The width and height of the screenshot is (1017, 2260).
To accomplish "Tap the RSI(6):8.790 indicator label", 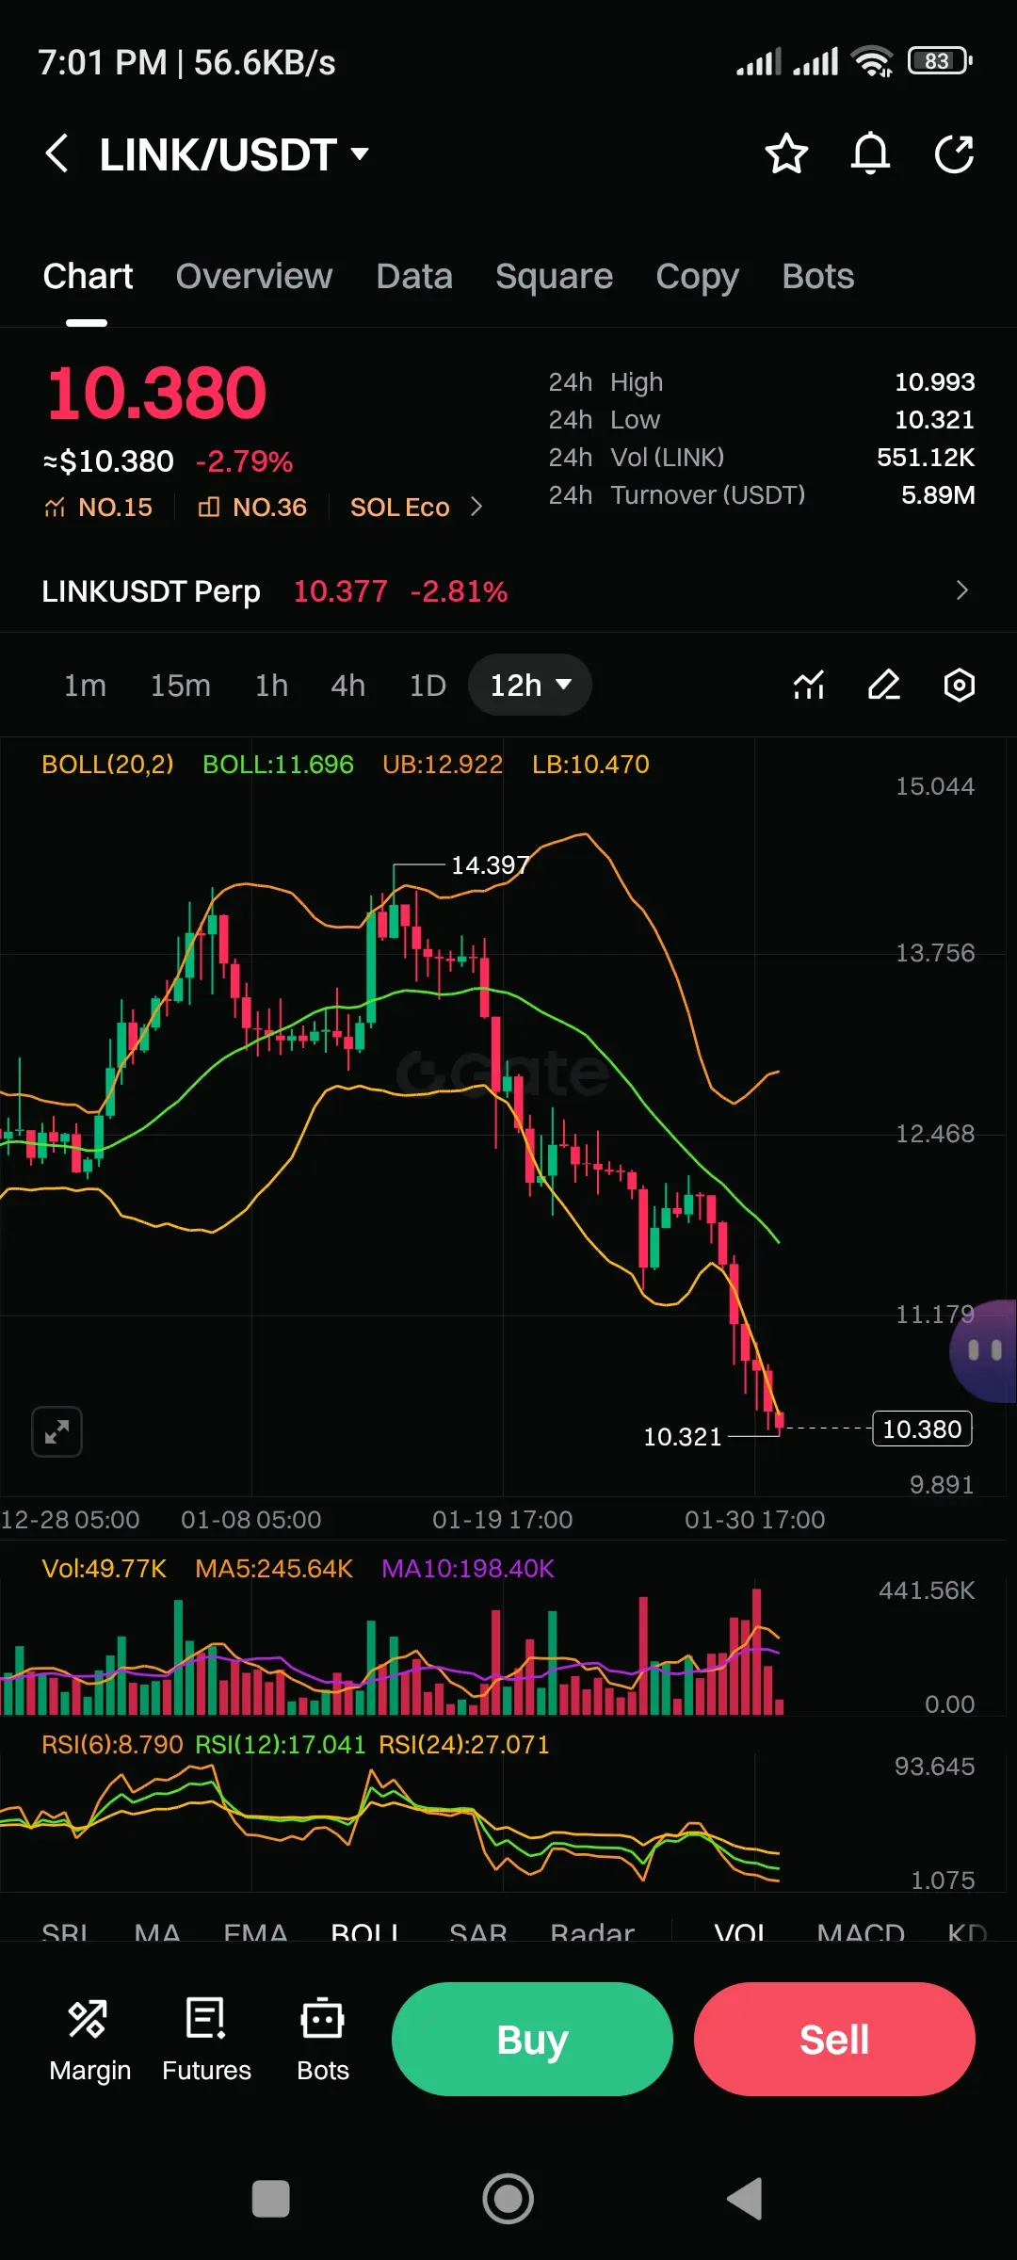I will 112,1745.
